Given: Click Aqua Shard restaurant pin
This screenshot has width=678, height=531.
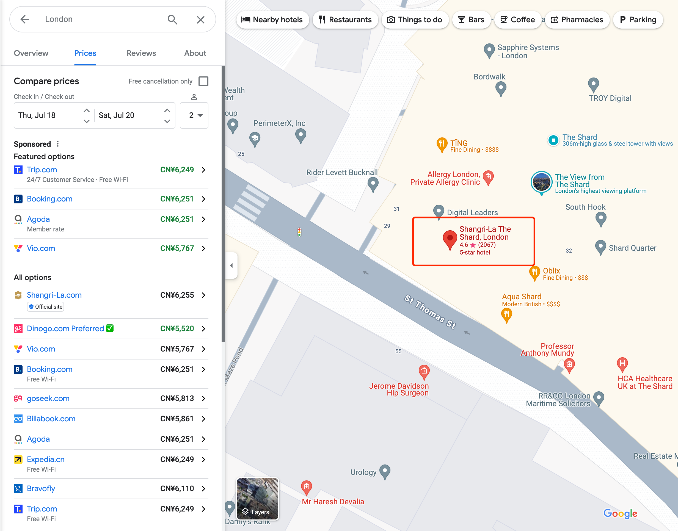Looking at the screenshot, I should 506,315.
